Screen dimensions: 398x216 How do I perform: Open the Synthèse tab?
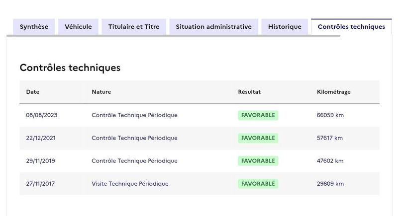pyautogui.click(x=34, y=27)
